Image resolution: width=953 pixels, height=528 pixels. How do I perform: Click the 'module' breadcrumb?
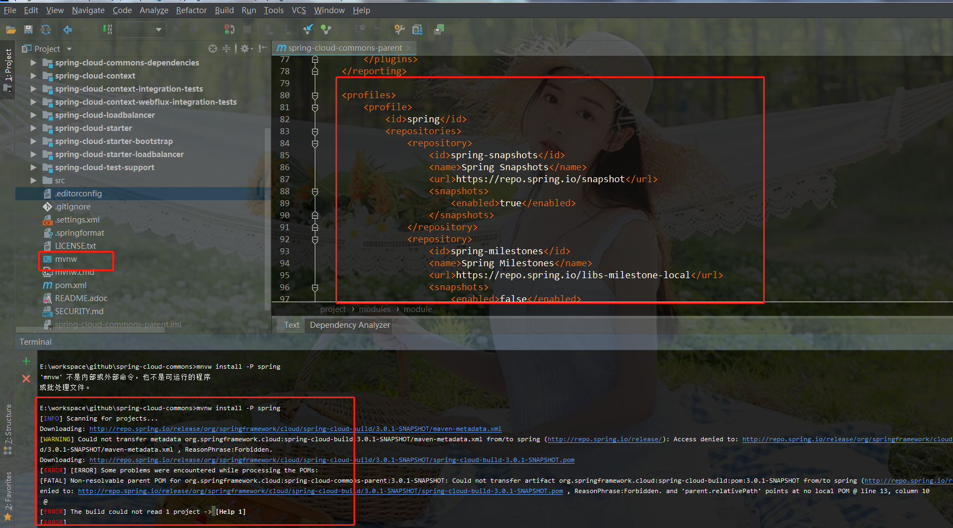418,309
